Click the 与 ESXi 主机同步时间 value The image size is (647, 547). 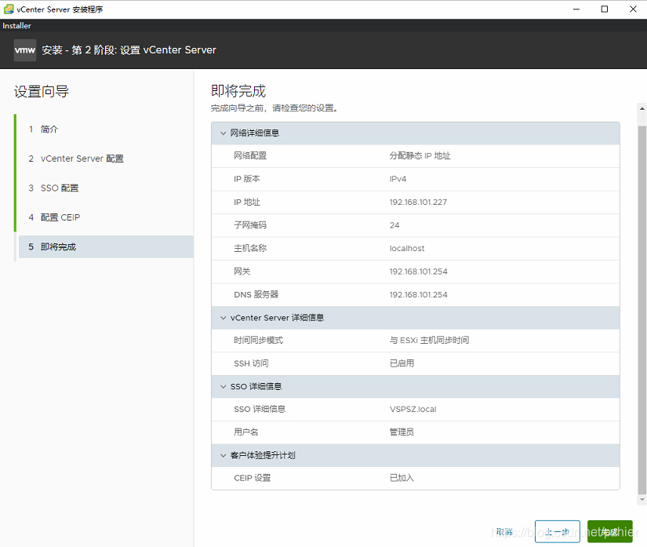429,340
